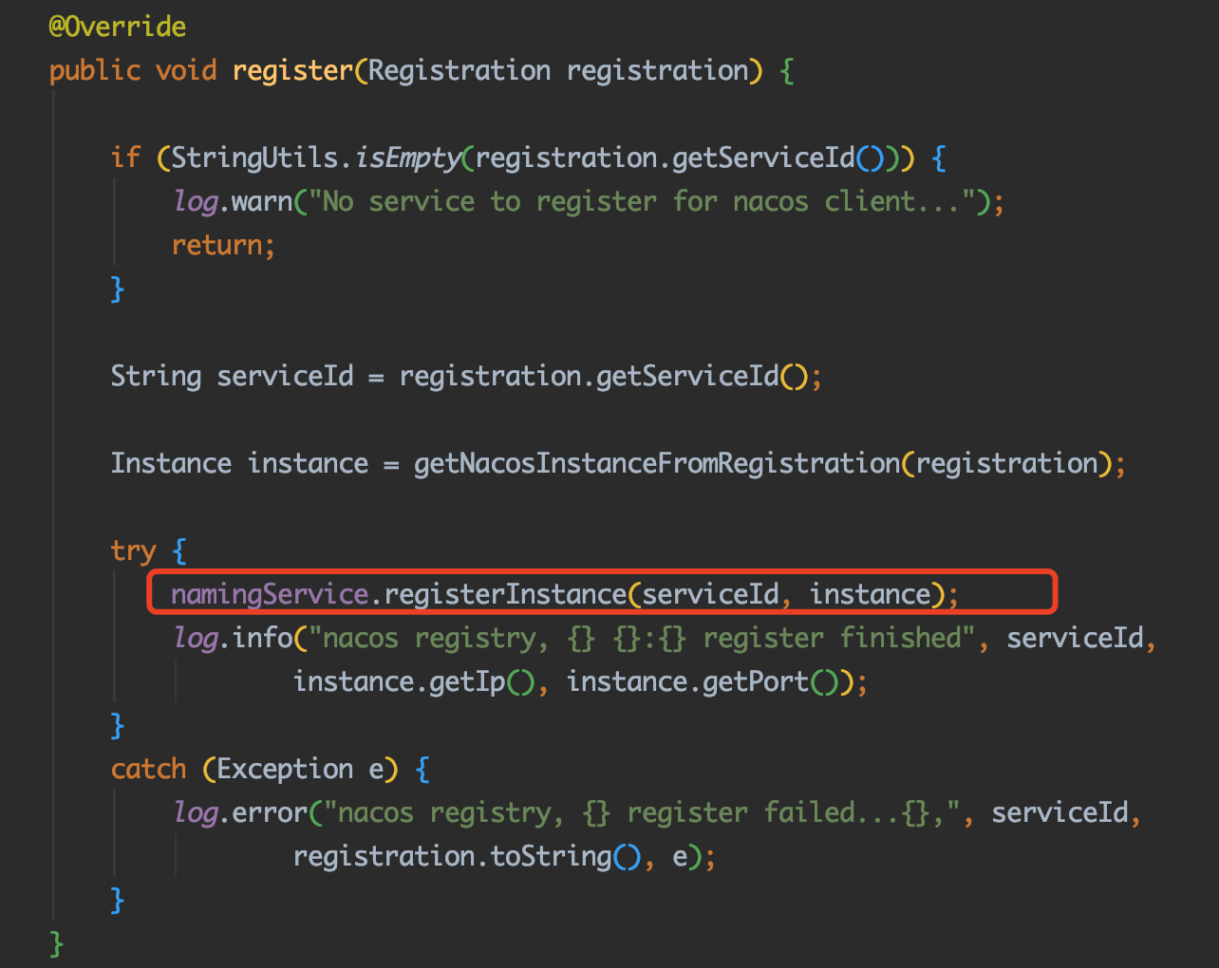Click the if keyword
The image size is (1219, 968).
pos(125,158)
